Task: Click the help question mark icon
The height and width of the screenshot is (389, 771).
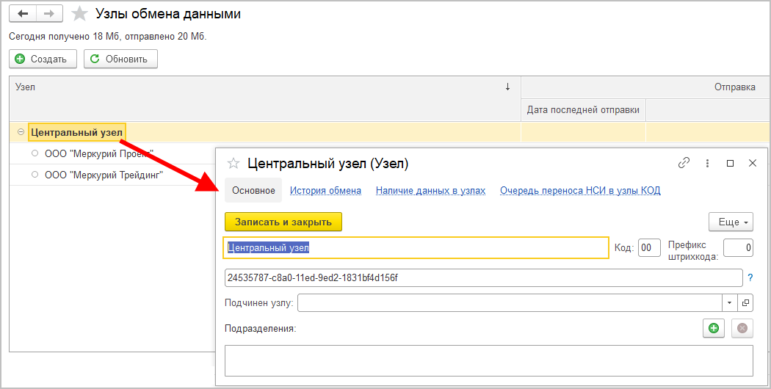Action: [750, 277]
